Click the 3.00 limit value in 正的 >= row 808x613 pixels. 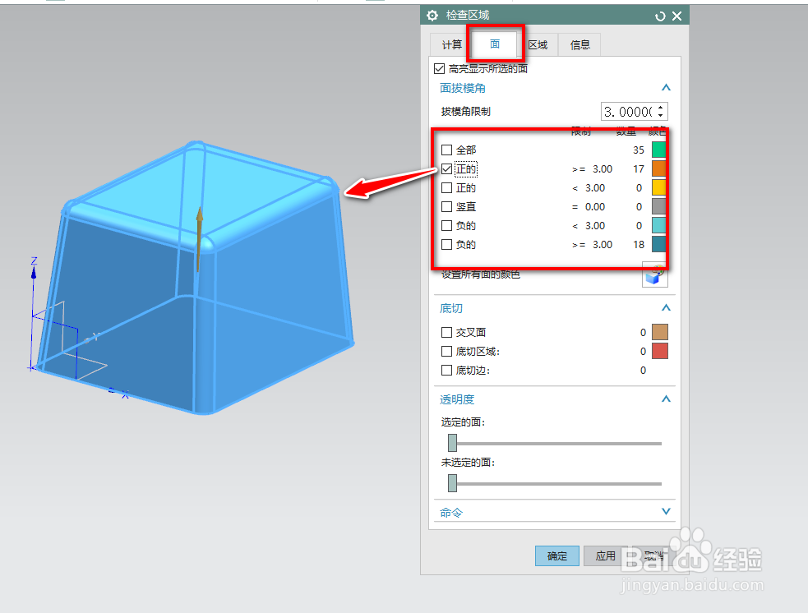tap(603, 169)
